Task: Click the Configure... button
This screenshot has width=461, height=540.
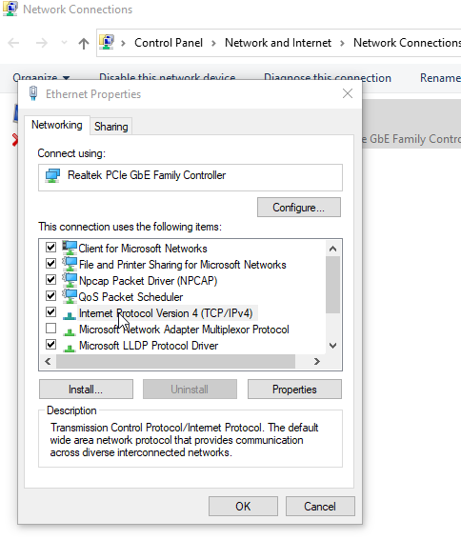Action: 299,208
